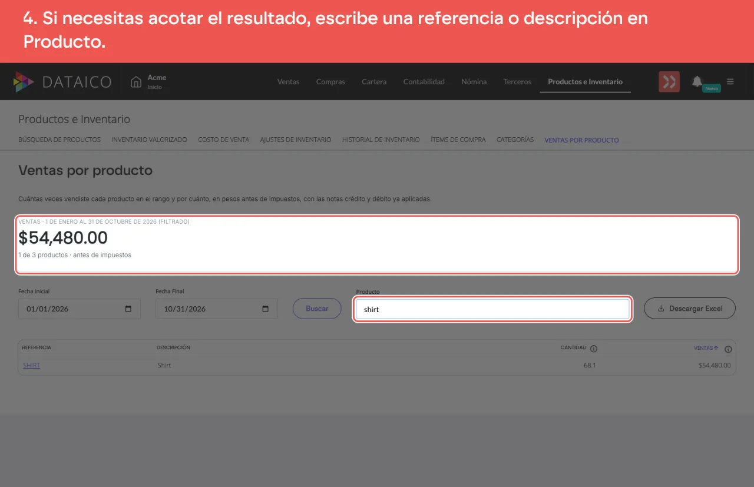Switch to Costo de Venta tab
This screenshot has width=754, height=487.
[x=224, y=140]
